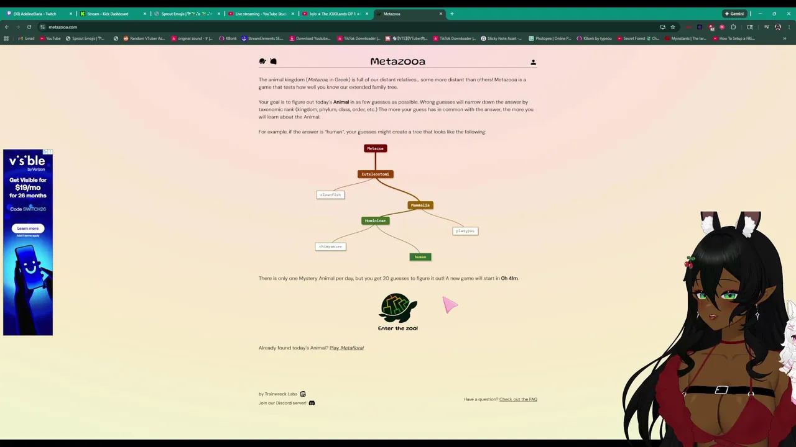
Task: Click the Chrome profile avatar
Action: coord(778,27)
